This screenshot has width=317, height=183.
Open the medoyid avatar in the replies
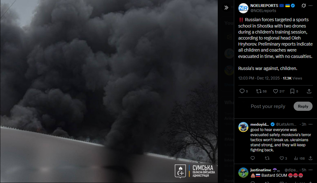(x=243, y=127)
